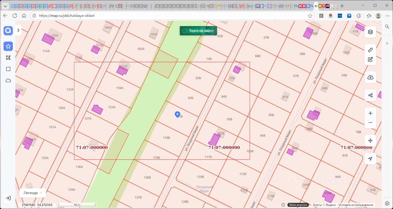Click the 'Beta-версия' badge
The width and height of the screenshot is (393, 209).
tap(298, 205)
